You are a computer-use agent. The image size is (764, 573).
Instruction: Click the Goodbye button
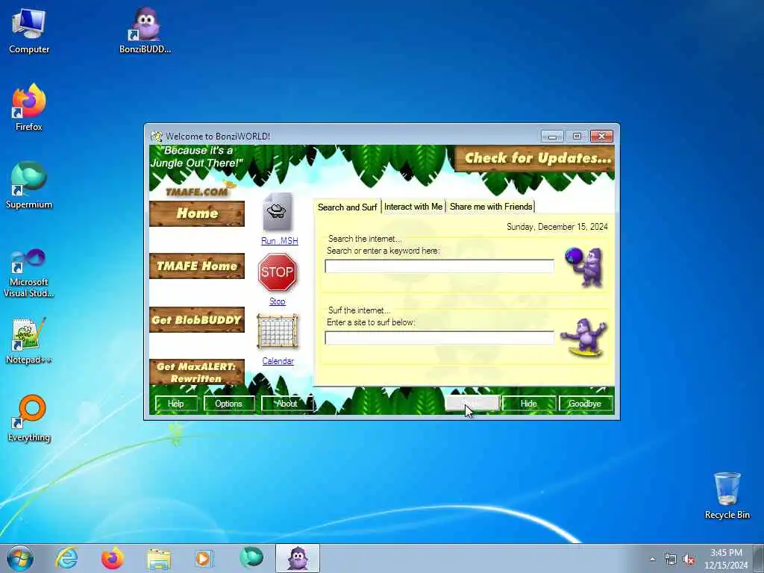pos(585,404)
